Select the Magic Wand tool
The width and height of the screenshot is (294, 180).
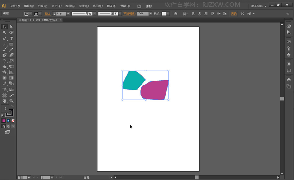tap(5, 33)
